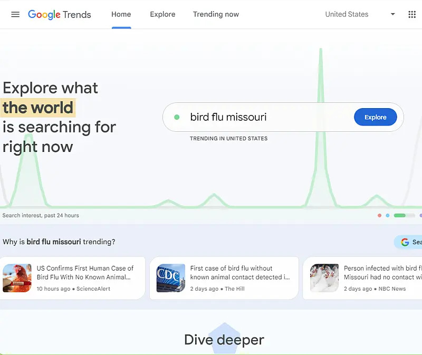Click the white chickens thumbnail
422x355 pixels.
coord(324,278)
